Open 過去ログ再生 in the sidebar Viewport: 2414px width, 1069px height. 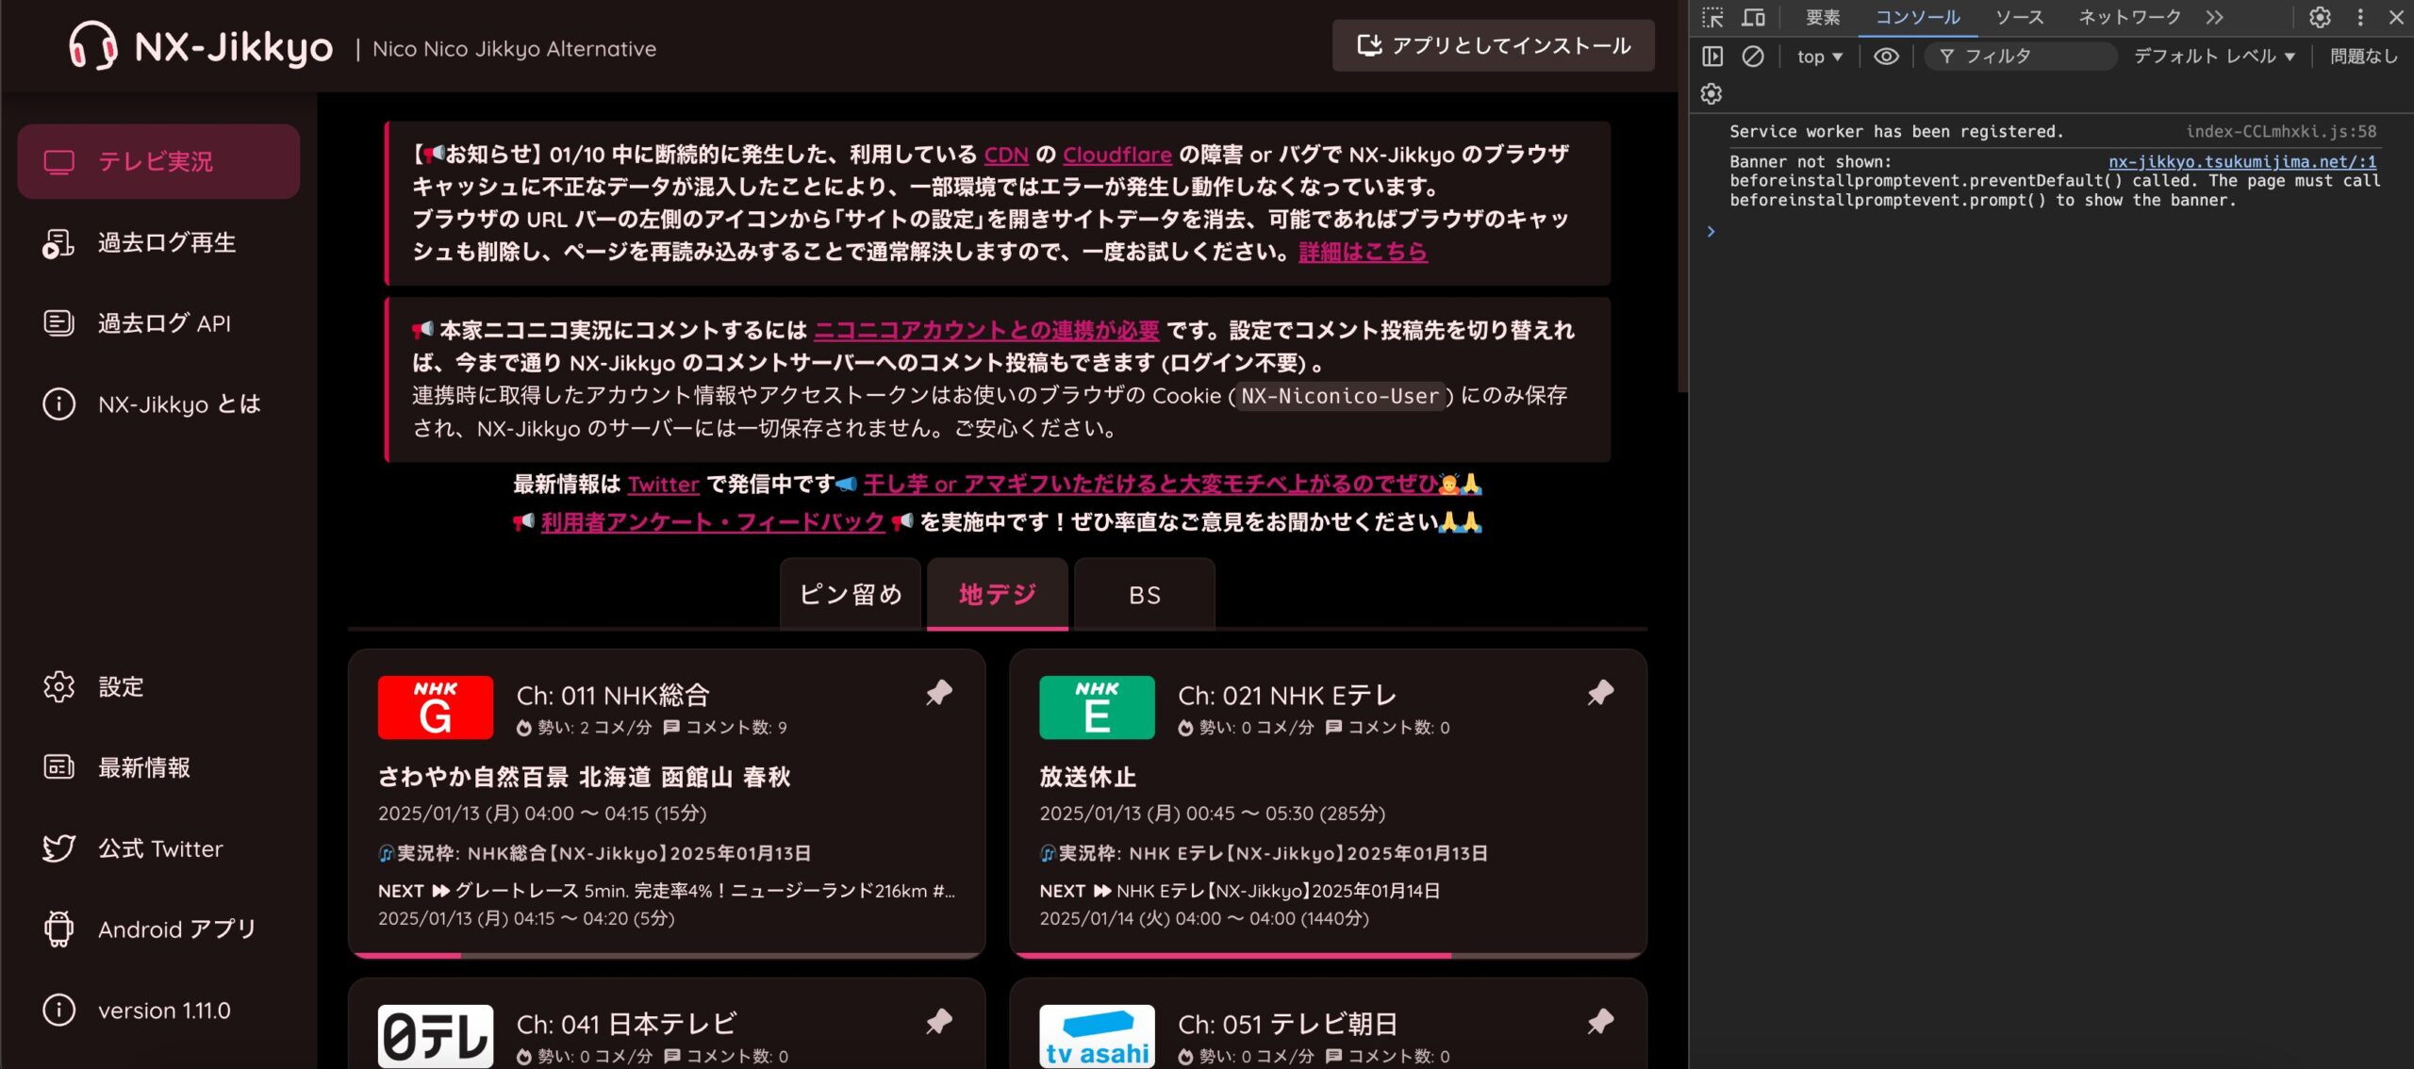158,242
